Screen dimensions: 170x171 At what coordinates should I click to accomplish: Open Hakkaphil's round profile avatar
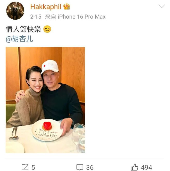(15, 11)
